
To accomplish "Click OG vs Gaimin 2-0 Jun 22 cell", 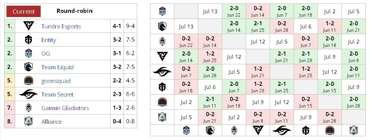I will [234, 11].
